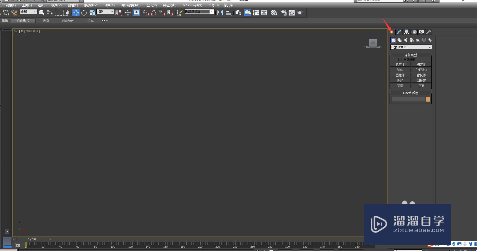Open the 渲染(R) menu
The height and width of the screenshot is (251, 477).
click(x=151, y=5)
